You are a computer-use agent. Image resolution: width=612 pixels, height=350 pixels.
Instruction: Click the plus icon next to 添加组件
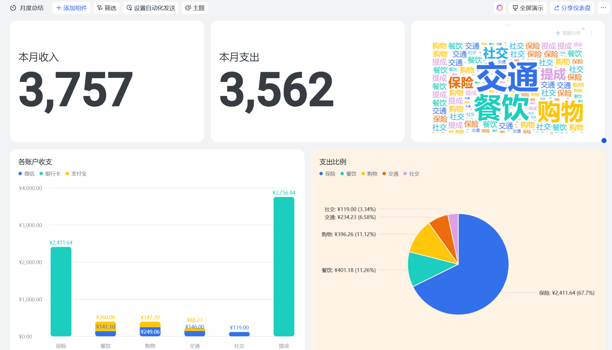point(59,8)
